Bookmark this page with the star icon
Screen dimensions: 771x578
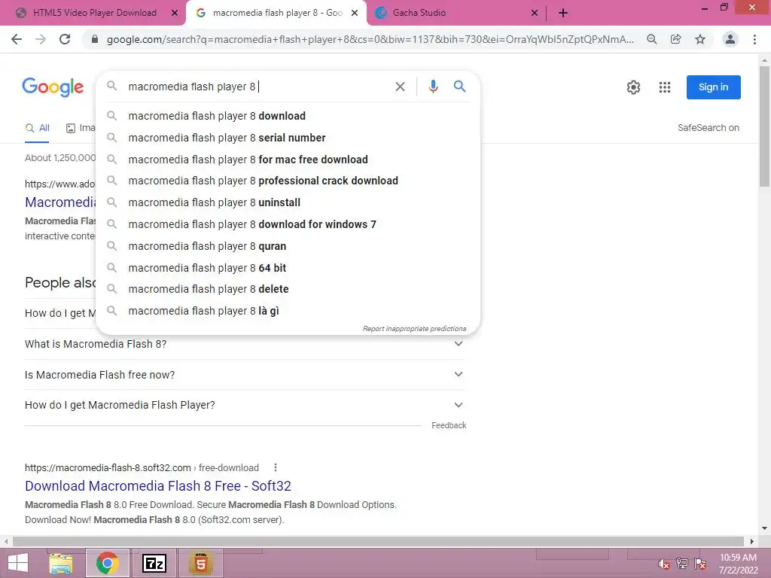coord(700,39)
